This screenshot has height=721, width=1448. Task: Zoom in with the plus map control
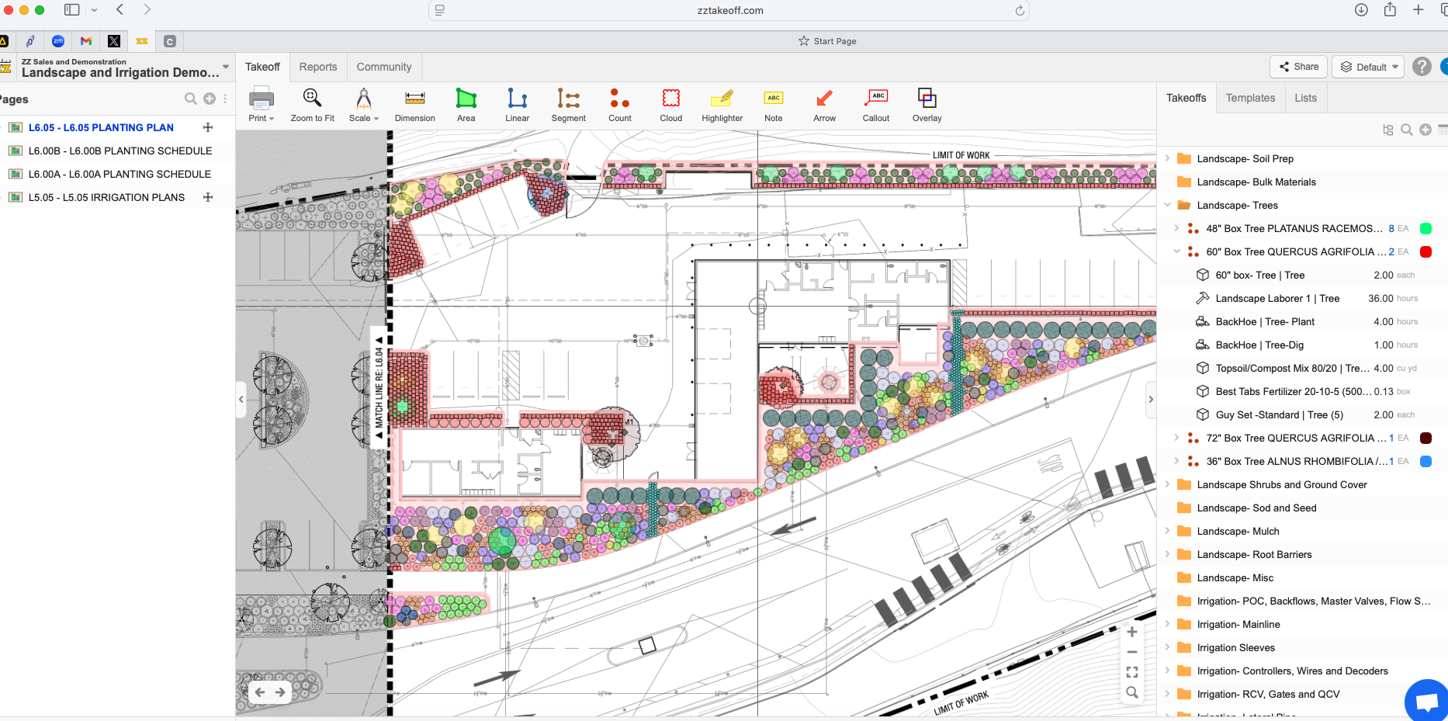1132,632
